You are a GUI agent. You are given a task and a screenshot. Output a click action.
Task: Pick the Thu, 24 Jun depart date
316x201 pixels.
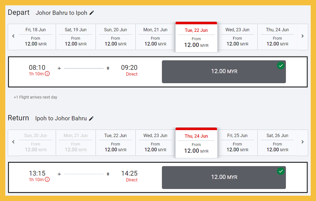(277, 37)
